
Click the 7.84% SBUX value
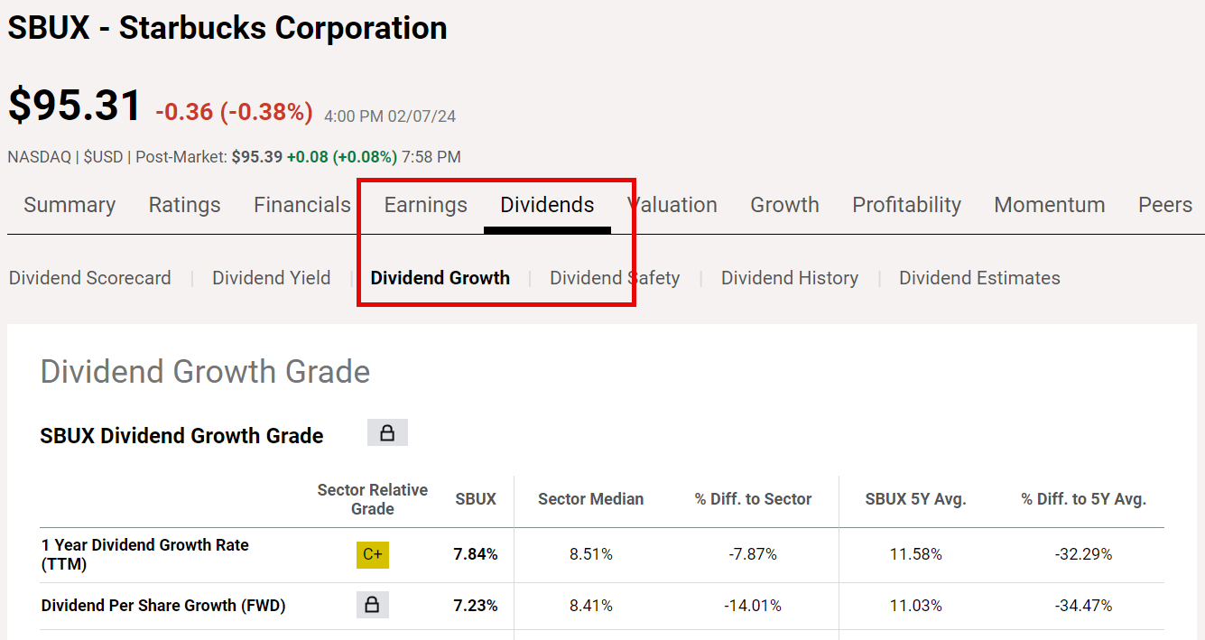476,554
